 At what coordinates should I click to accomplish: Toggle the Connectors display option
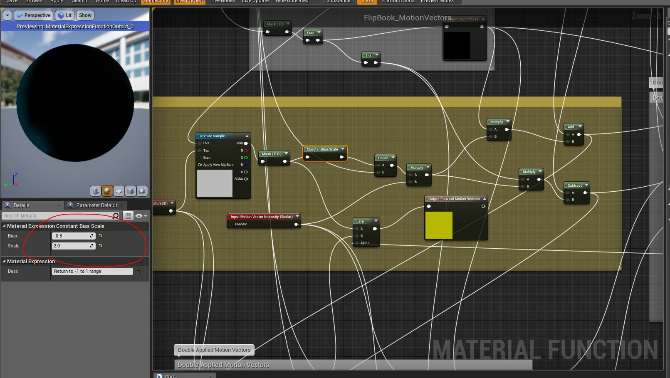point(156,1)
